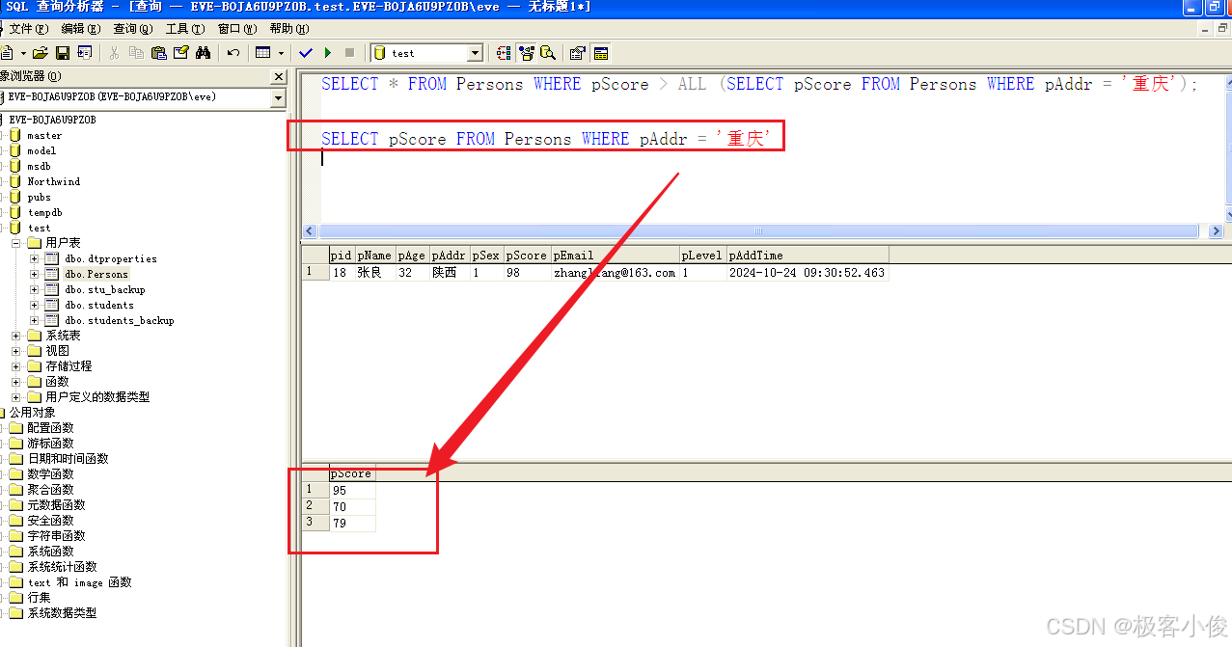
Task: Select the model database node
Action: coord(41,150)
